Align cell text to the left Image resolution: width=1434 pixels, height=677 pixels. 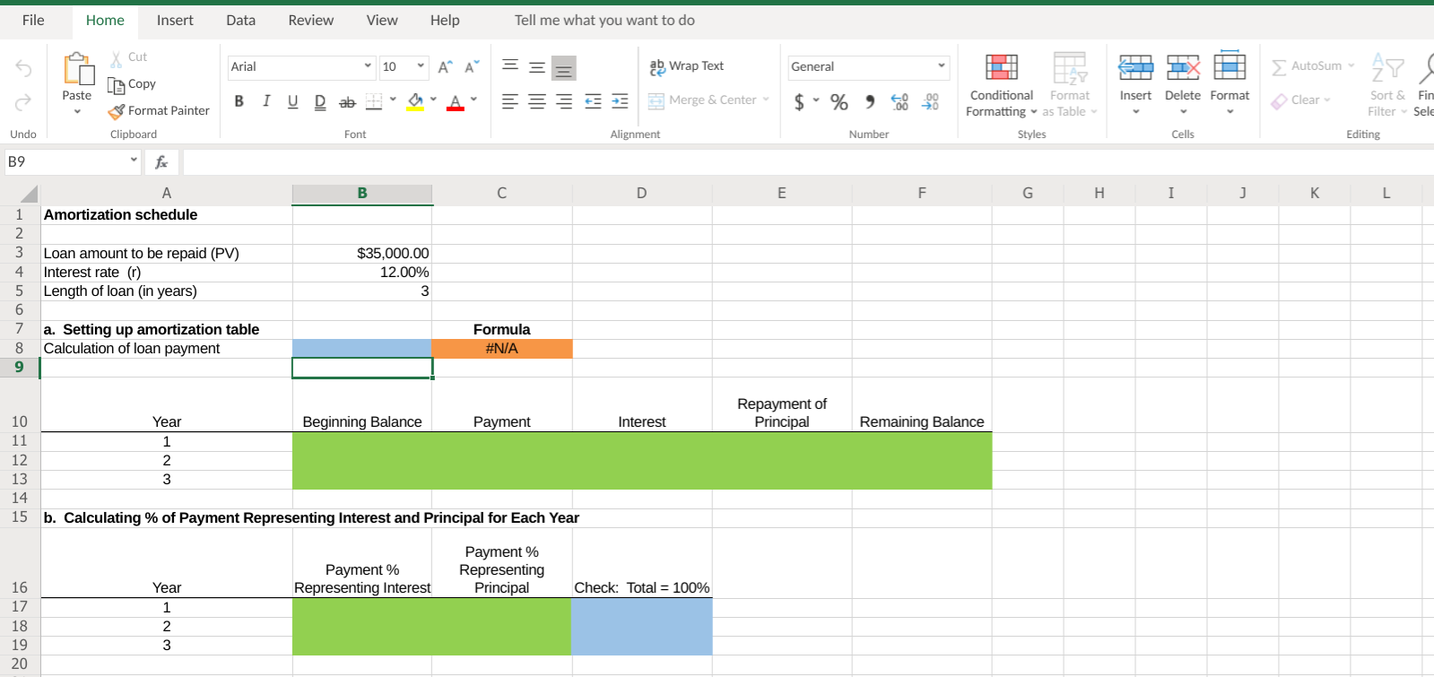pyautogui.click(x=509, y=101)
